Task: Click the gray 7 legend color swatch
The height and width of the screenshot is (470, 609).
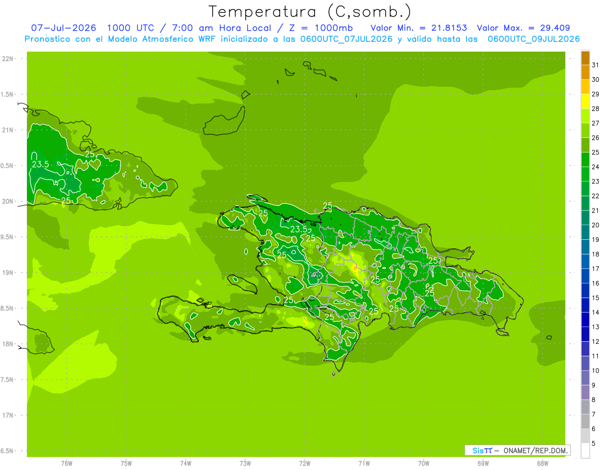Action: [585, 407]
